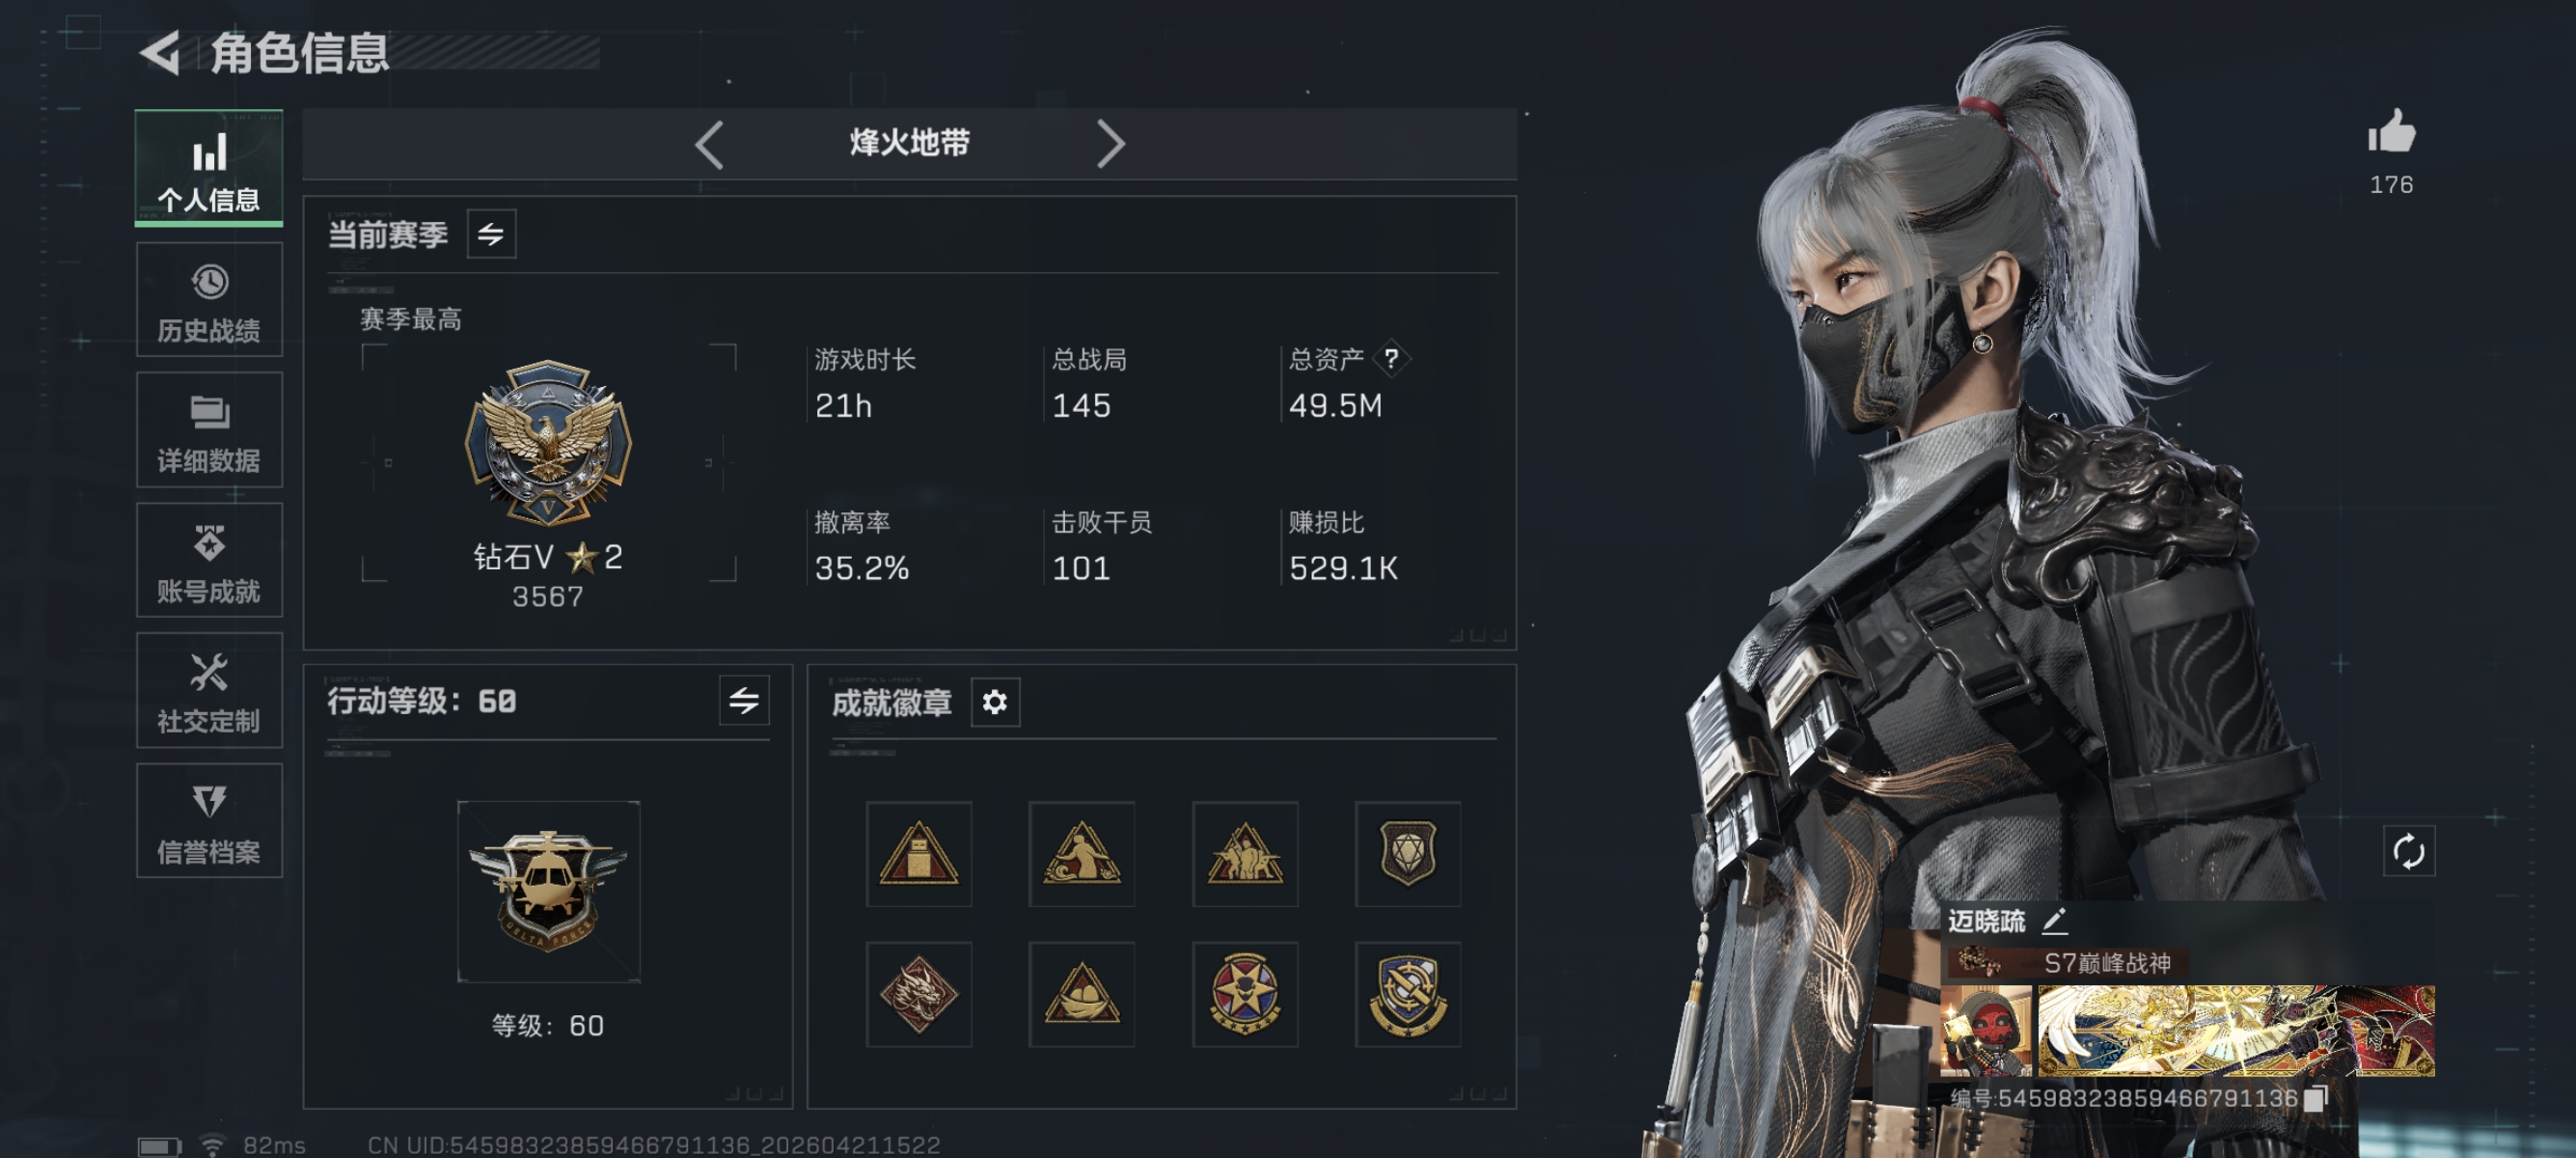Open the 信誉档案 tab
Screen dimensions: 2576x1158
(209, 821)
